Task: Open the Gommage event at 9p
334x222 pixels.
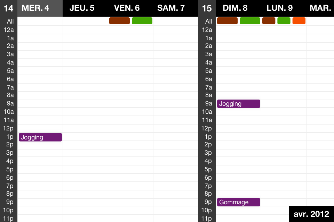Action: (238, 202)
